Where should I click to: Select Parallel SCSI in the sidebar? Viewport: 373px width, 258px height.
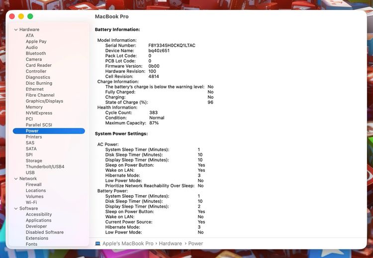39,125
